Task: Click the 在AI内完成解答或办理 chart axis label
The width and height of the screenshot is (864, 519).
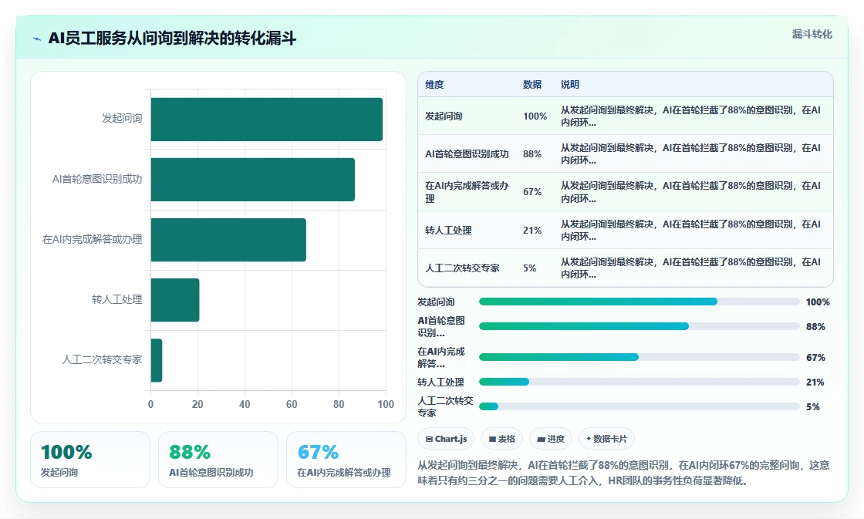Action: [92, 239]
